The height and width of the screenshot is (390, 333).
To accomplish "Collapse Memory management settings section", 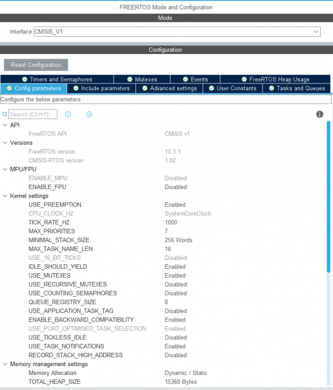I will click(4, 364).
